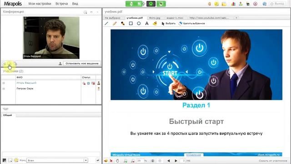Click the 'Выбрать' selection arrow tool
The image size is (291, 164).
(x=168, y=23)
